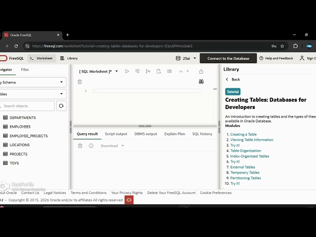
Task: Open the 23ai database version dropdown
Action: click(195, 58)
